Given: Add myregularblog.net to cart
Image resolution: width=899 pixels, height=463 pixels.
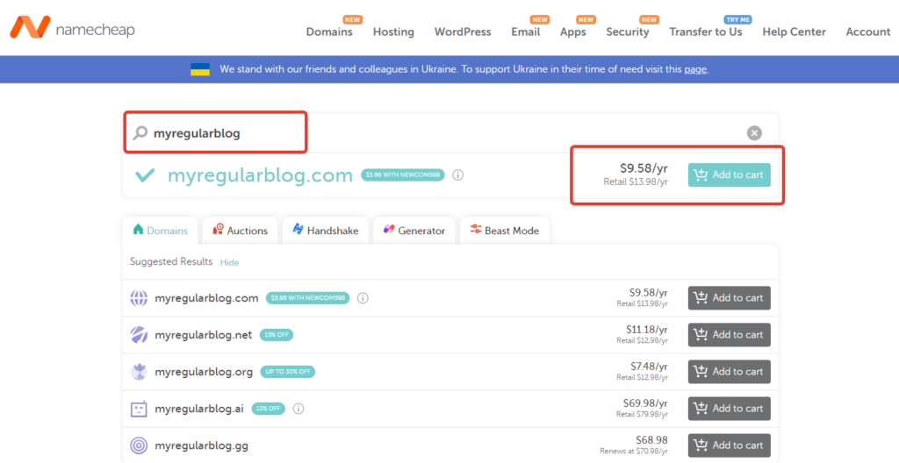Looking at the screenshot, I should click(730, 335).
